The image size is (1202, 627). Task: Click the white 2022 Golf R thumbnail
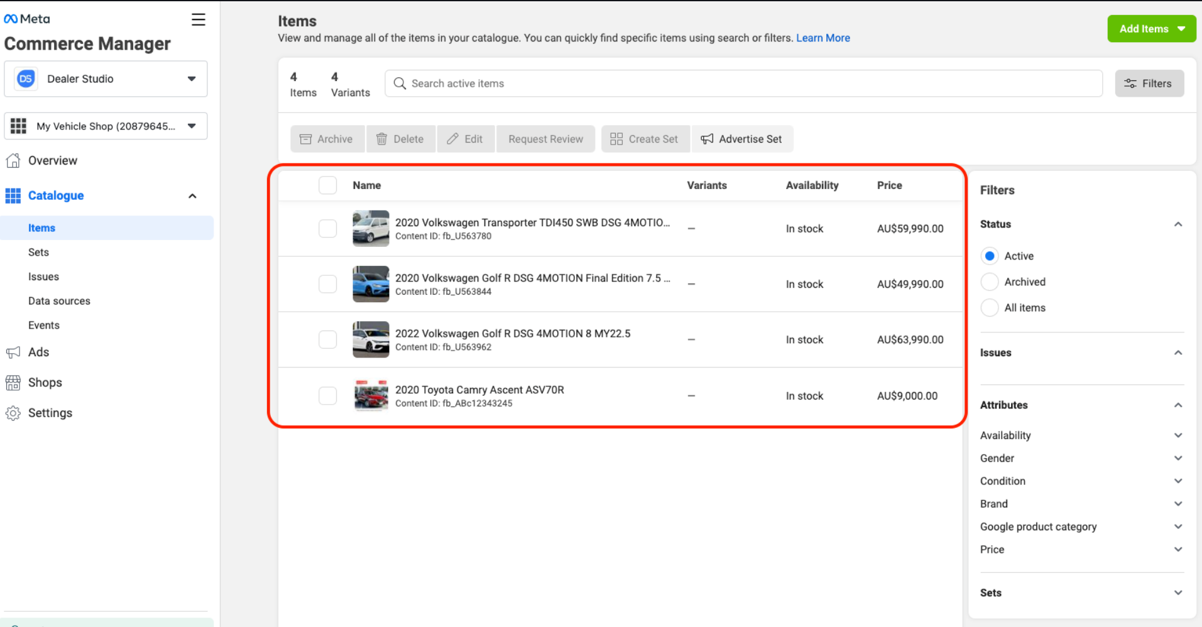(371, 339)
